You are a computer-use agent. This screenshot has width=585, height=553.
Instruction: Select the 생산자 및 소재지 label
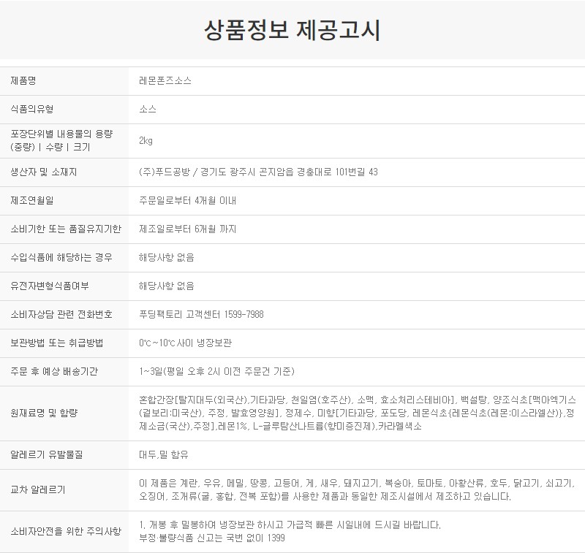44,172
